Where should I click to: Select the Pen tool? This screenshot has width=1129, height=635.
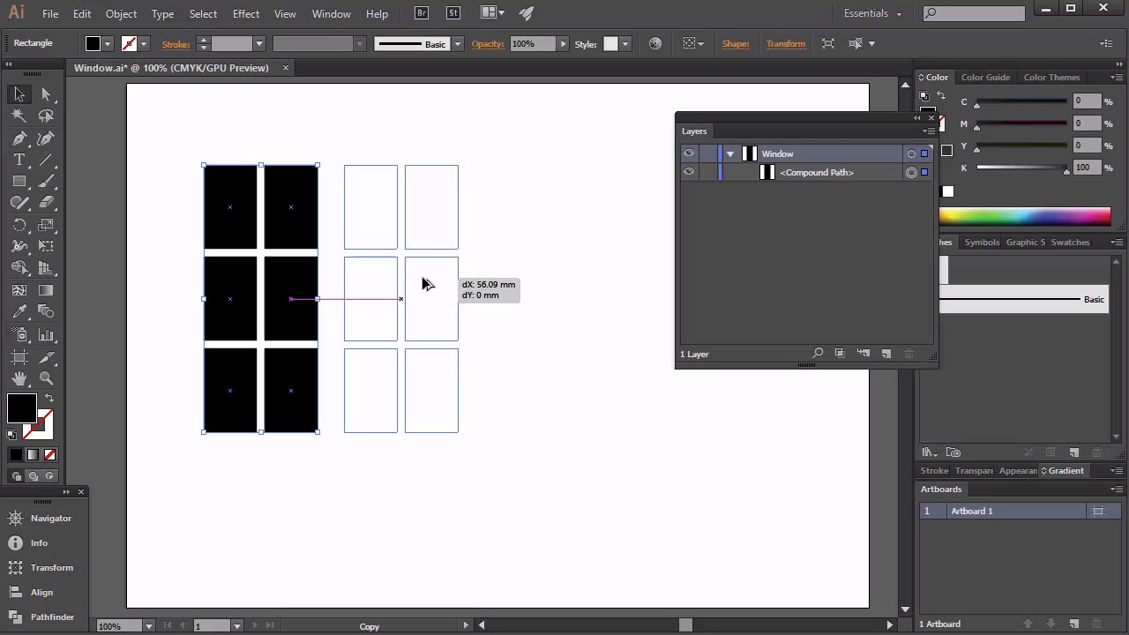pos(19,138)
